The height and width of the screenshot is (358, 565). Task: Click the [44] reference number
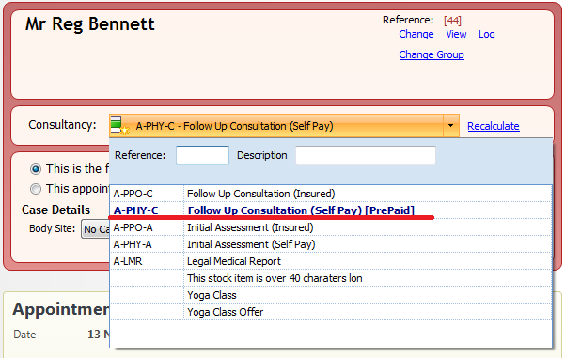[452, 21]
